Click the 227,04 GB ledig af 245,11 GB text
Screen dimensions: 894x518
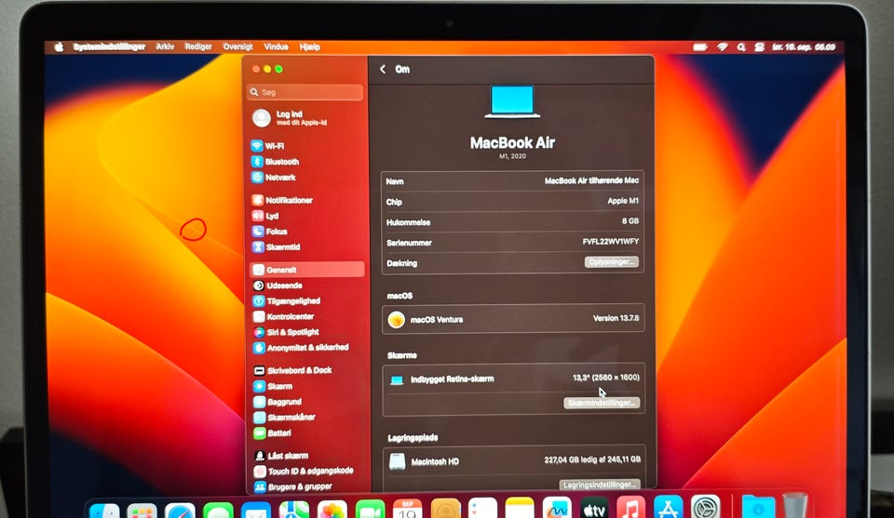[x=592, y=459]
